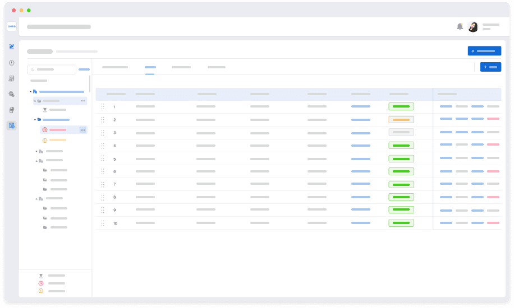Click the large blue plus button at top right
This screenshot has height=308, width=514.
coord(484,51)
